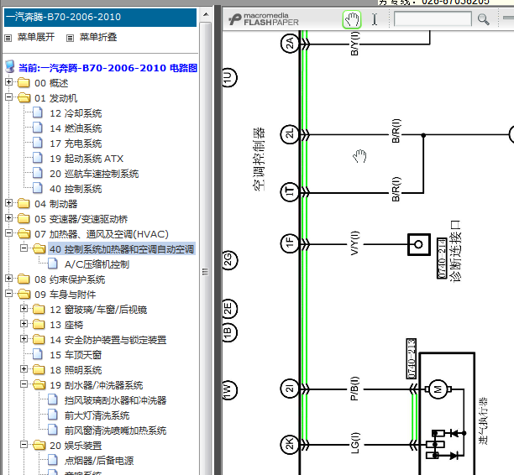The image size is (514, 475).
Task: Click folder icon of 13 座椅
Action: tap(39, 324)
